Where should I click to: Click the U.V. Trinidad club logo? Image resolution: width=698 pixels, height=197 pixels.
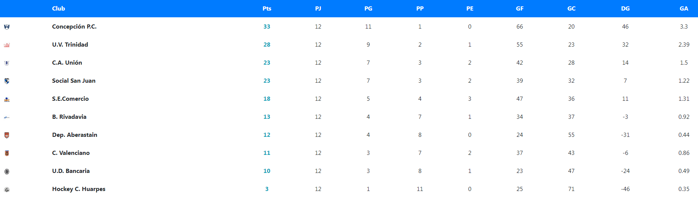[7, 45]
